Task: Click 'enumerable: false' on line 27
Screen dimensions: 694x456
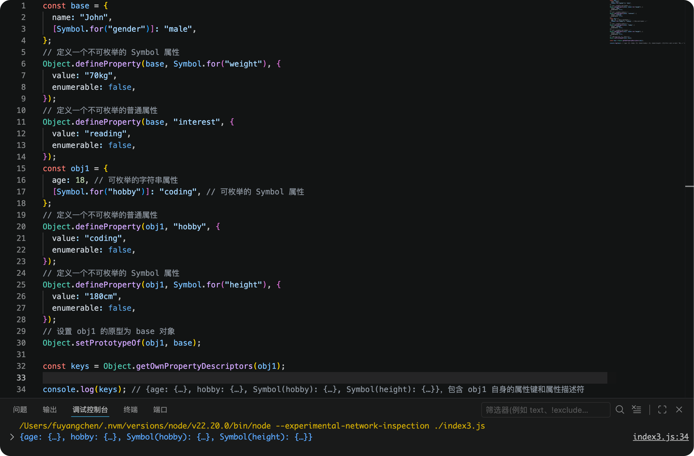Action: (94, 308)
